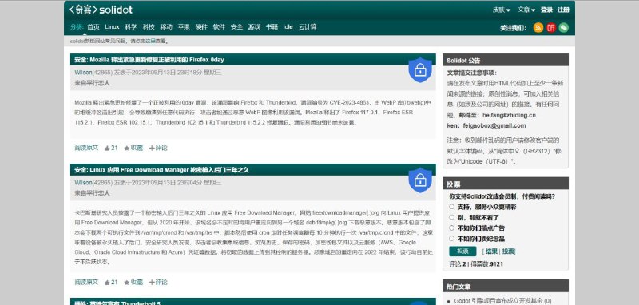
Task: Click 分类 in the navigation bar
Action: pos(76,27)
